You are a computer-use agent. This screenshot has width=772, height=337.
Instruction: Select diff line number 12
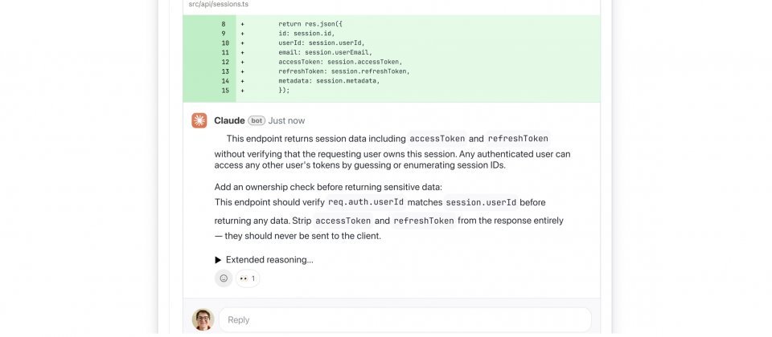tap(225, 62)
